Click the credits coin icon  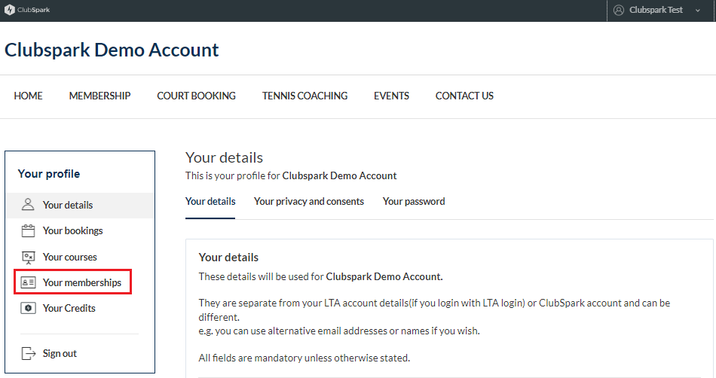tap(28, 308)
